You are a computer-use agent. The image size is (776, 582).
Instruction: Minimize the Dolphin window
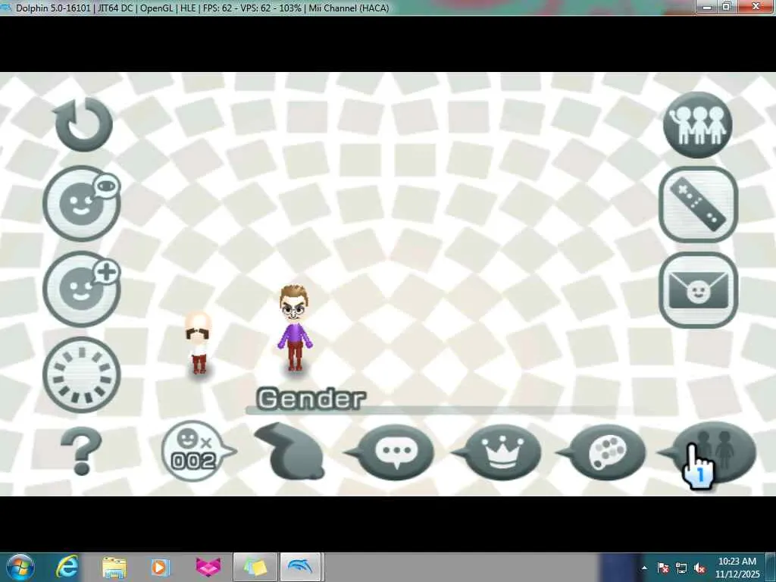pos(708,6)
